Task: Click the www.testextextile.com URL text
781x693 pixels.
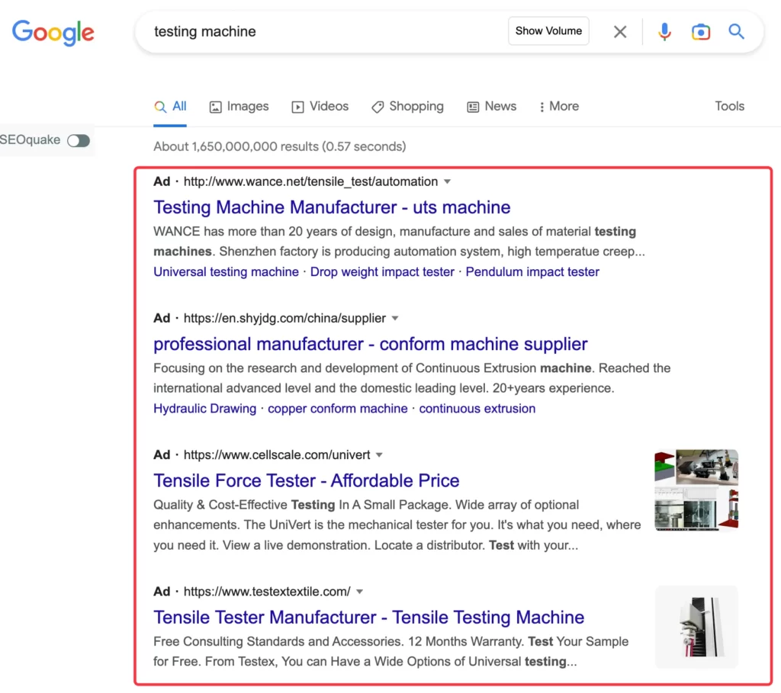Action: [267, 592]
